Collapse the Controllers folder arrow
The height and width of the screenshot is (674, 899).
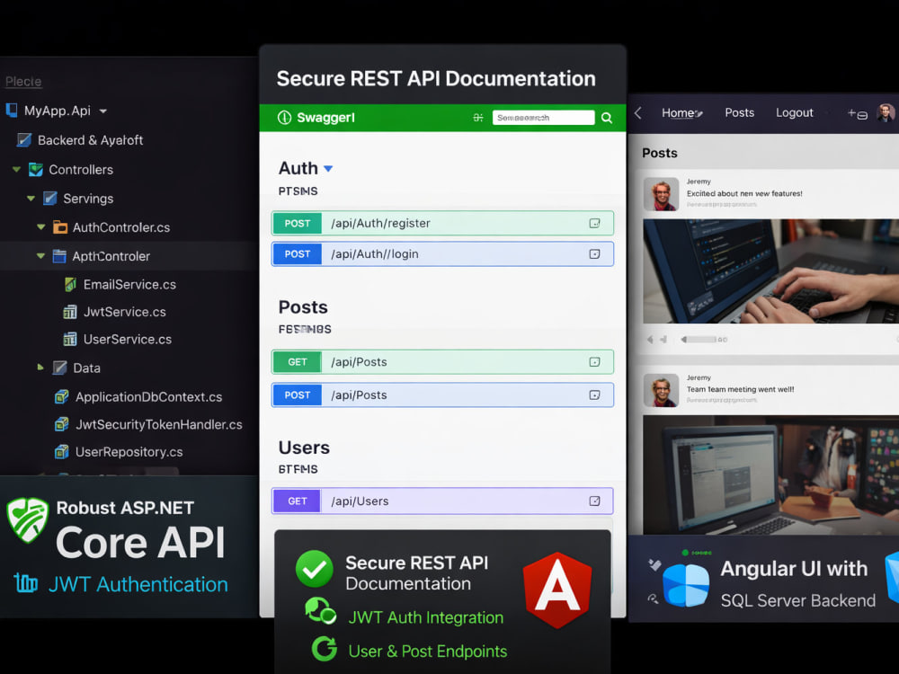pyautogui.click(x=16, y=170)
